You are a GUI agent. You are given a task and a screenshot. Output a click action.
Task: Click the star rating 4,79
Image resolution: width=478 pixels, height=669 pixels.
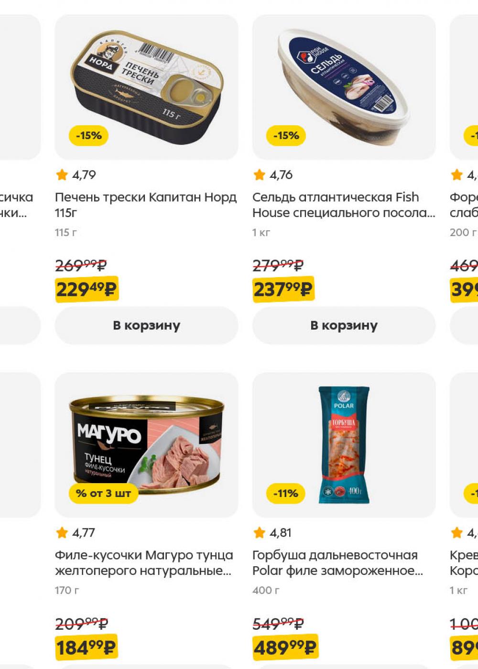76,175
